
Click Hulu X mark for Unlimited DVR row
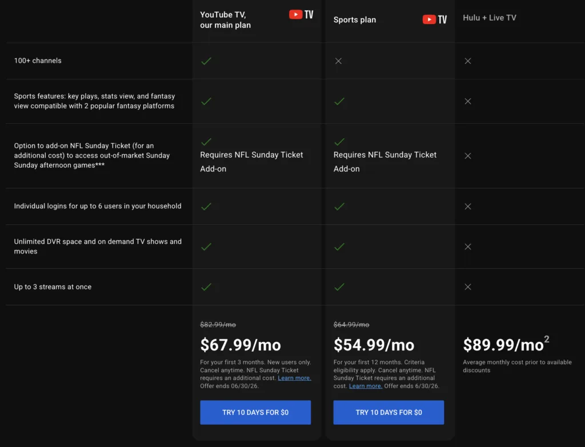pos(468,247)
